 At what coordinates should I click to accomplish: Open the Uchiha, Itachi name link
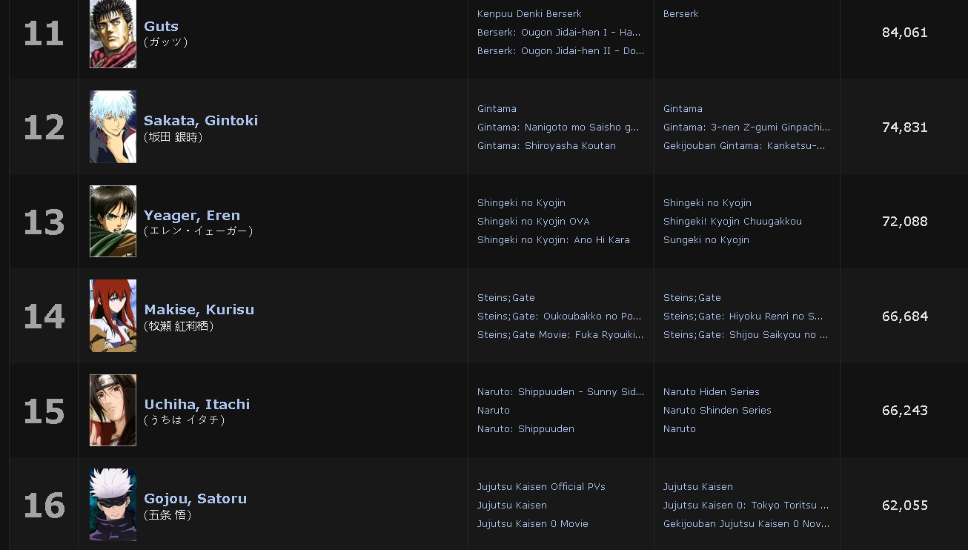coord(196,405)
